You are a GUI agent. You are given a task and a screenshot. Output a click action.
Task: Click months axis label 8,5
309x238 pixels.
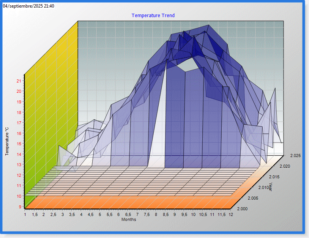pyautogui.click(x=166, y=214)
